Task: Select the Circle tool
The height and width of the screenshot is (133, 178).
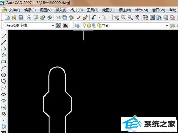Action: coord(4,75)
